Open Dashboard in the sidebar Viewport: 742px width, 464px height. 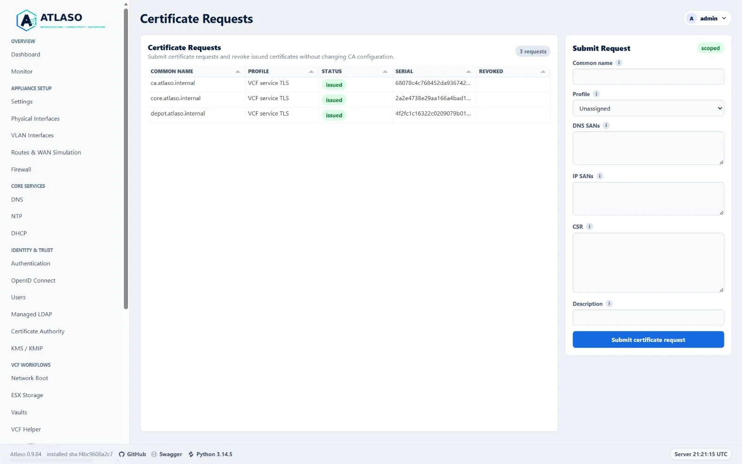26,54
